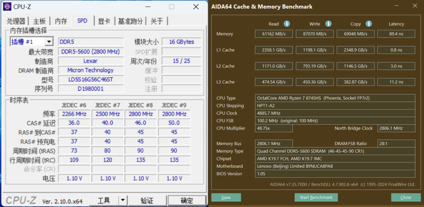
Task: Click the info icon next to Read
Action: [287, 24]
